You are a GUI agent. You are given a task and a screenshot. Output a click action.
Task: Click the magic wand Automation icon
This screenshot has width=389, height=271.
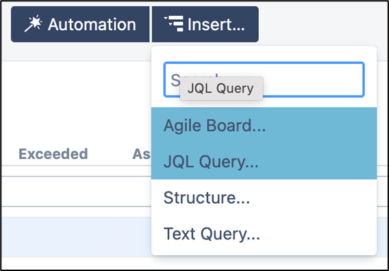34,24
